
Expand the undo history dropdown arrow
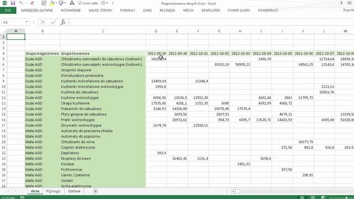(25, 3)
